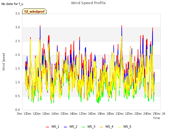
Task: Click the 2.5 y-axis tick label
Action: click(17, 41)
